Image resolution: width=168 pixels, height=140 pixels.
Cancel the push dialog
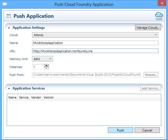(147, 130)
